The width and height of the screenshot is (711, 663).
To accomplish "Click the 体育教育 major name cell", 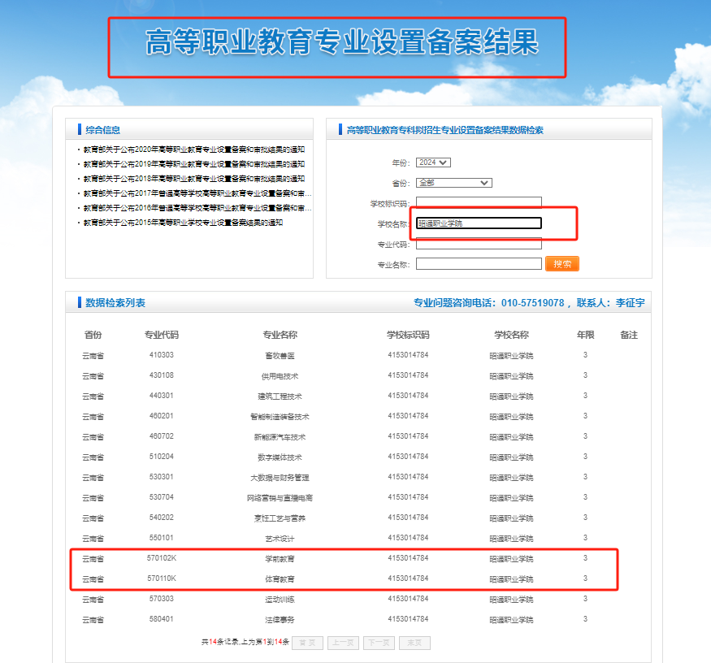I will (279, 579).
